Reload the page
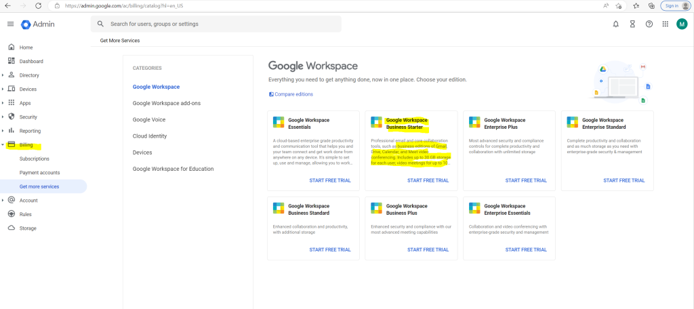This screenshot has width=694, height=309. tap(38, 5)
